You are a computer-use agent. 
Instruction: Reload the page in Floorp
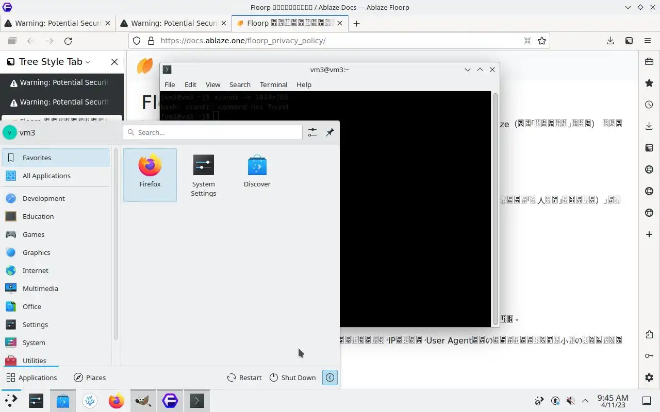[68, 41]
